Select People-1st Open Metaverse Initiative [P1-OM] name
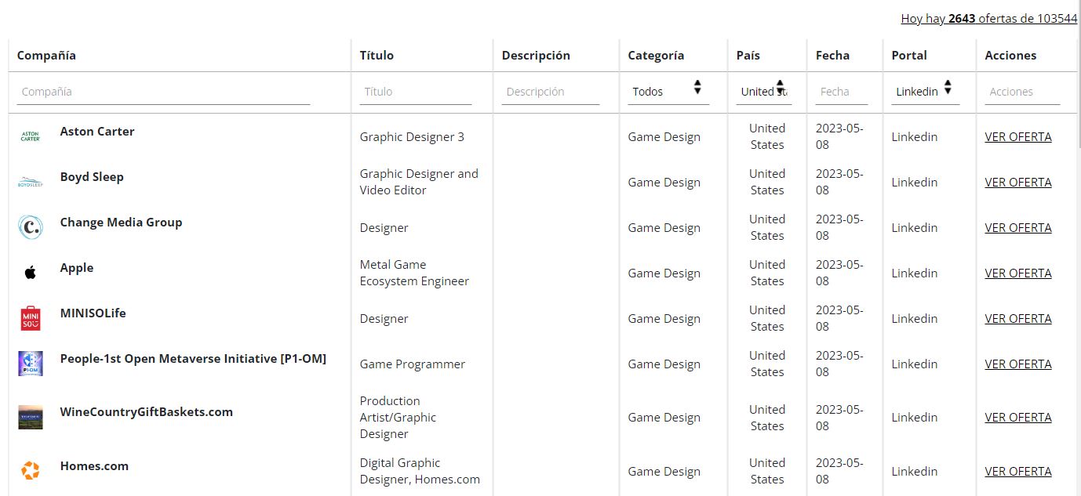1081x496 pixels. [x=193, y=359]
